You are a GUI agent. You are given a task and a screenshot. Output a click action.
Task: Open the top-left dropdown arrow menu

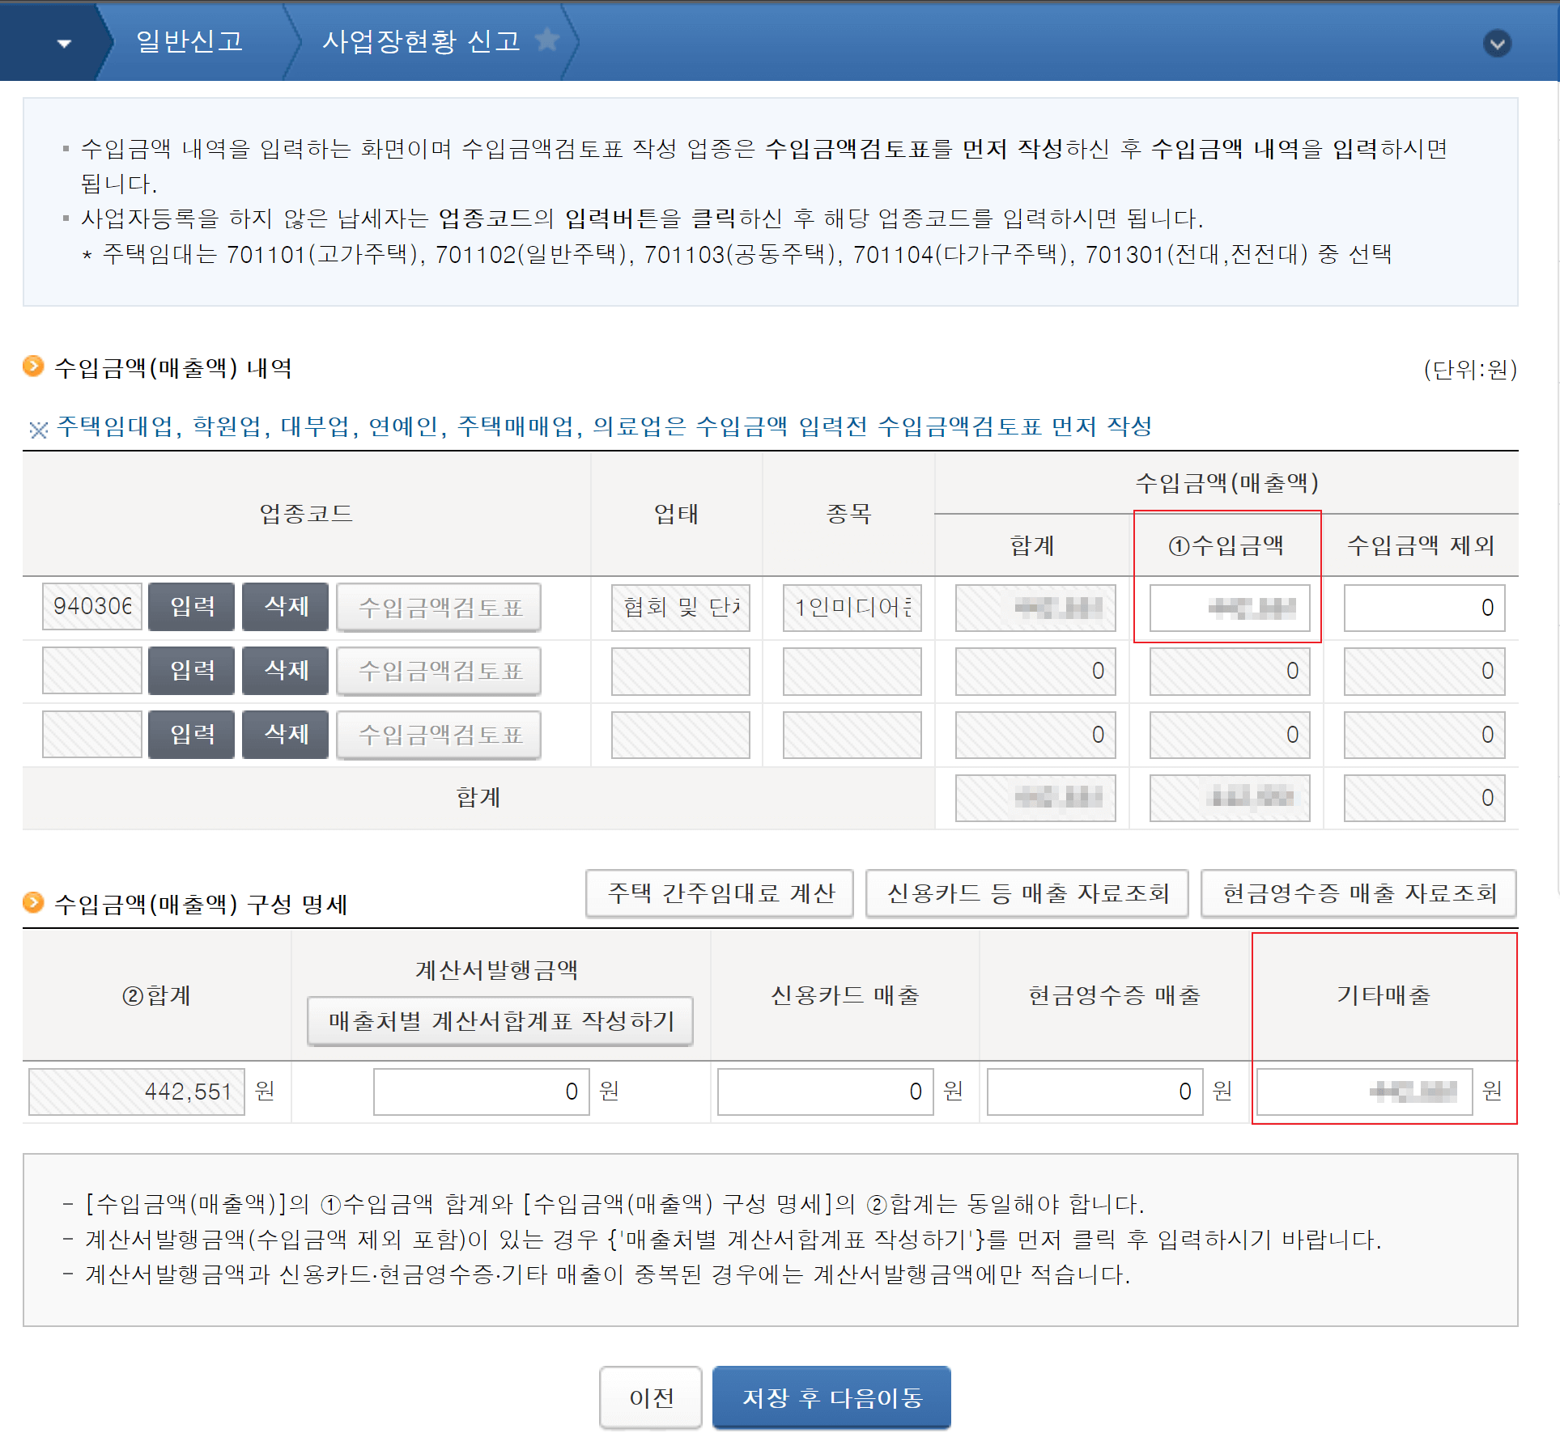(64, 43)
